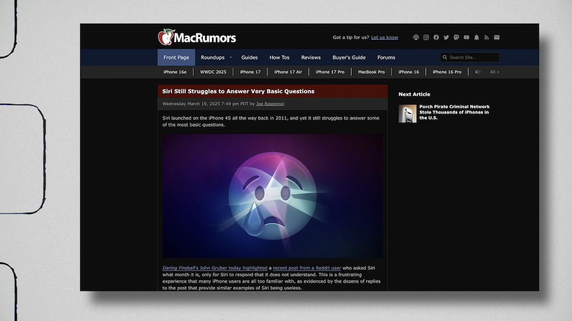Image resolution: width=572 pixels, height=321 pixels.
Task: Open the iPhone 17 Pro topic link
Action: (x=330, y=72)
